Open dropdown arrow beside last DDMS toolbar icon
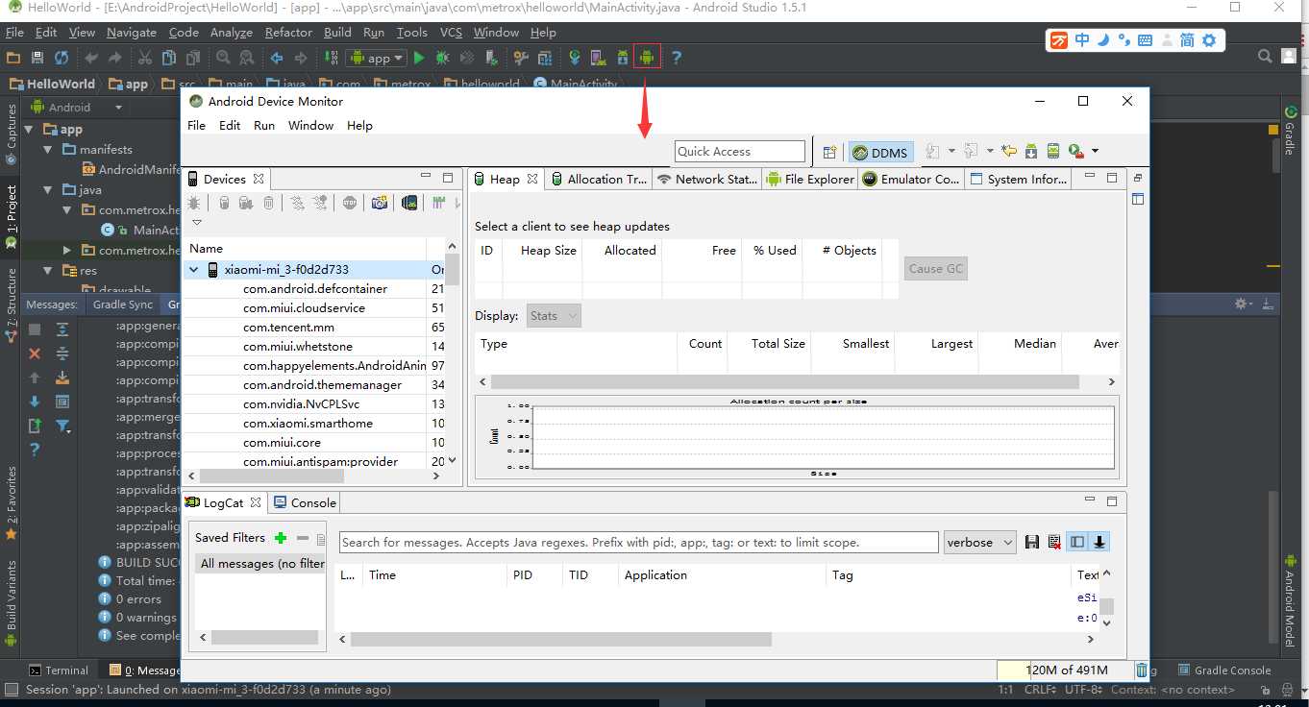1309x707 pixels. click(1095, 152)
